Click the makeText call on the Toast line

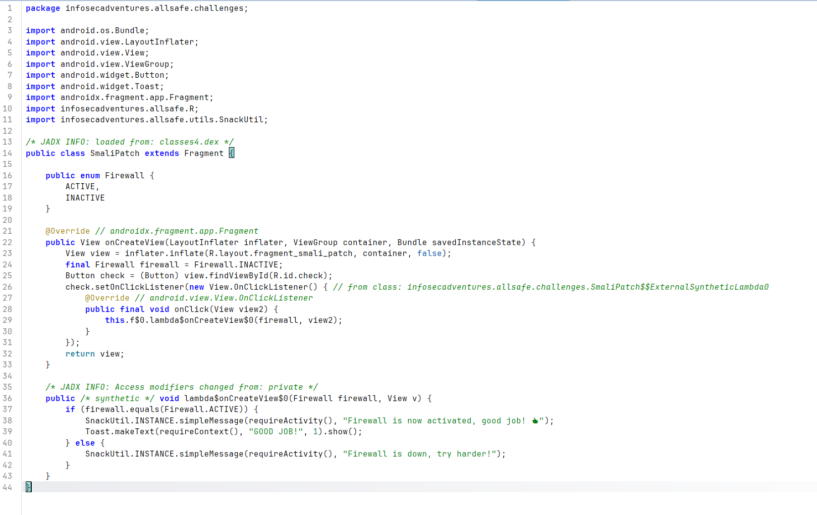click(134, 432)
